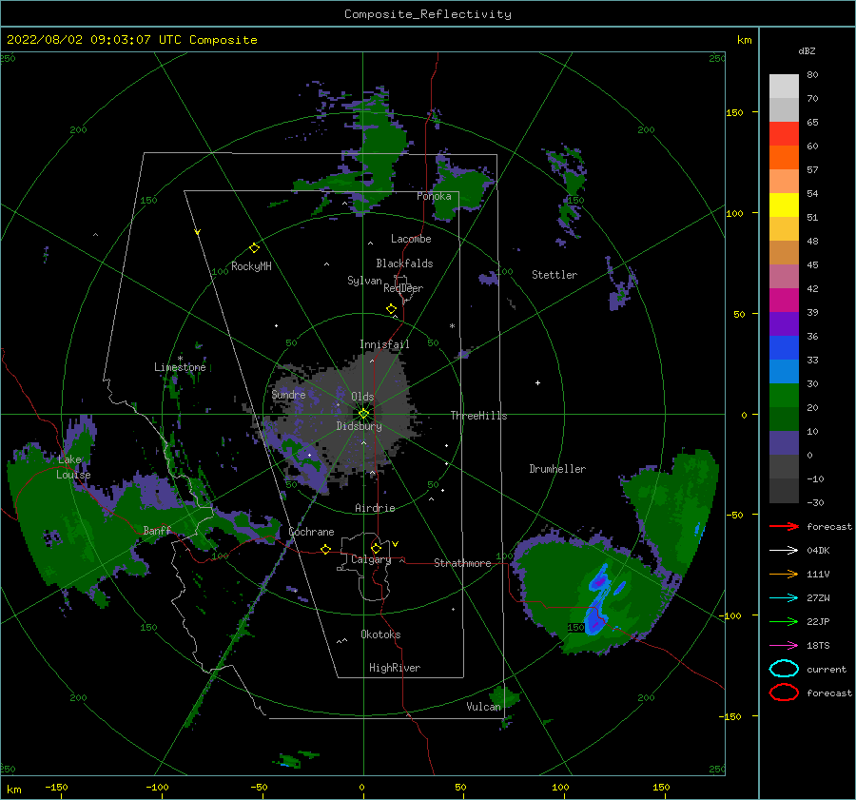Click the cyan current ellipse icon
856x800 pixels.
[x=784, y=669]
